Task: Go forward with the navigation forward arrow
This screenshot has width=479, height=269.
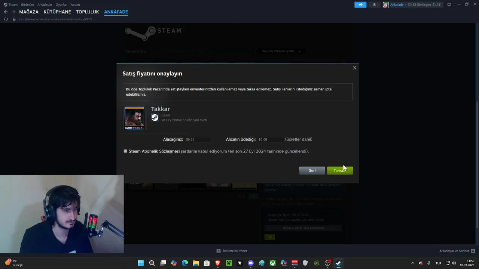Action: pos(13,12)
